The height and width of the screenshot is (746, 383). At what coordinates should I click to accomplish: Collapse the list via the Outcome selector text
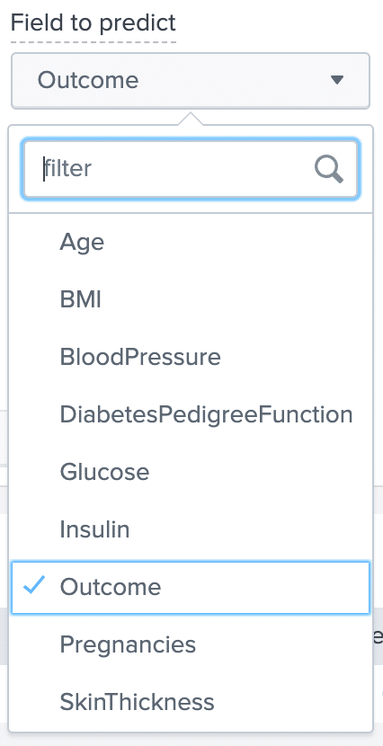(x=88, y=80)
